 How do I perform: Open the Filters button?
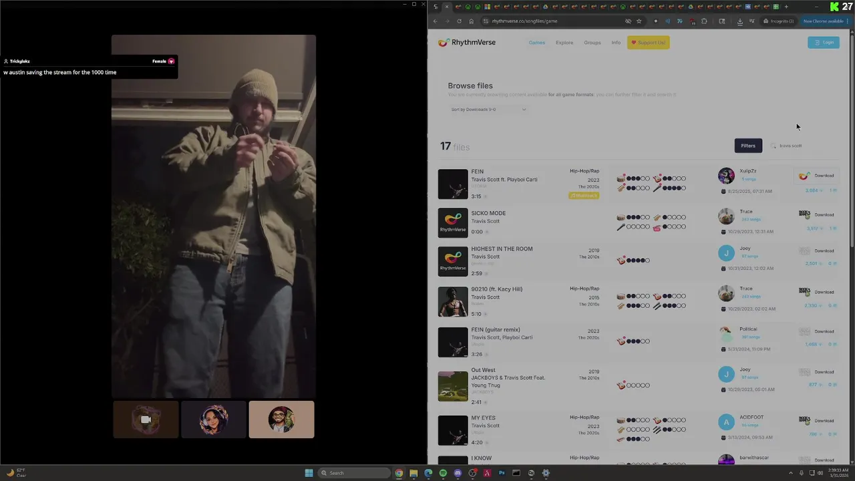748,146
